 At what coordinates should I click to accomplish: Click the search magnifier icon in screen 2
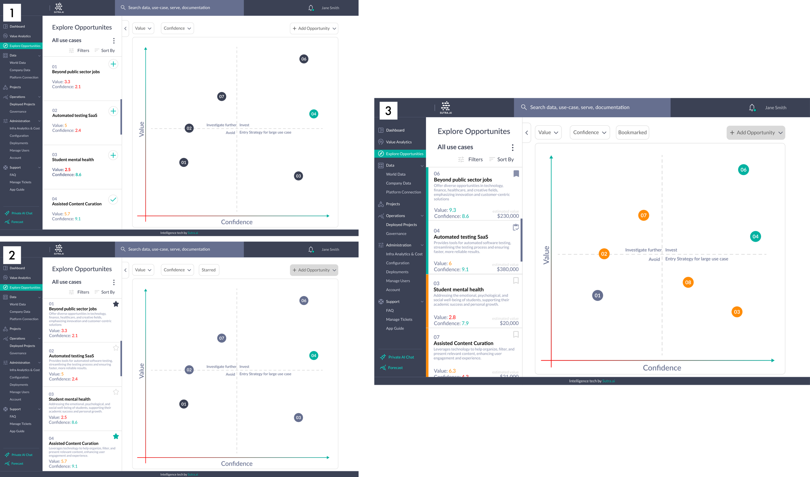pyautogui.click(x=123, y=249)
